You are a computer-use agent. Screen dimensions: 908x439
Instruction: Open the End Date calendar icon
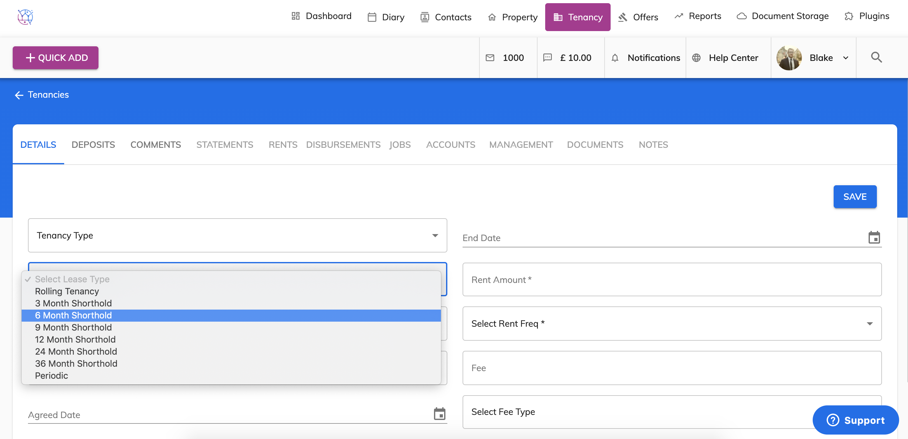click(x=874, y=238)
